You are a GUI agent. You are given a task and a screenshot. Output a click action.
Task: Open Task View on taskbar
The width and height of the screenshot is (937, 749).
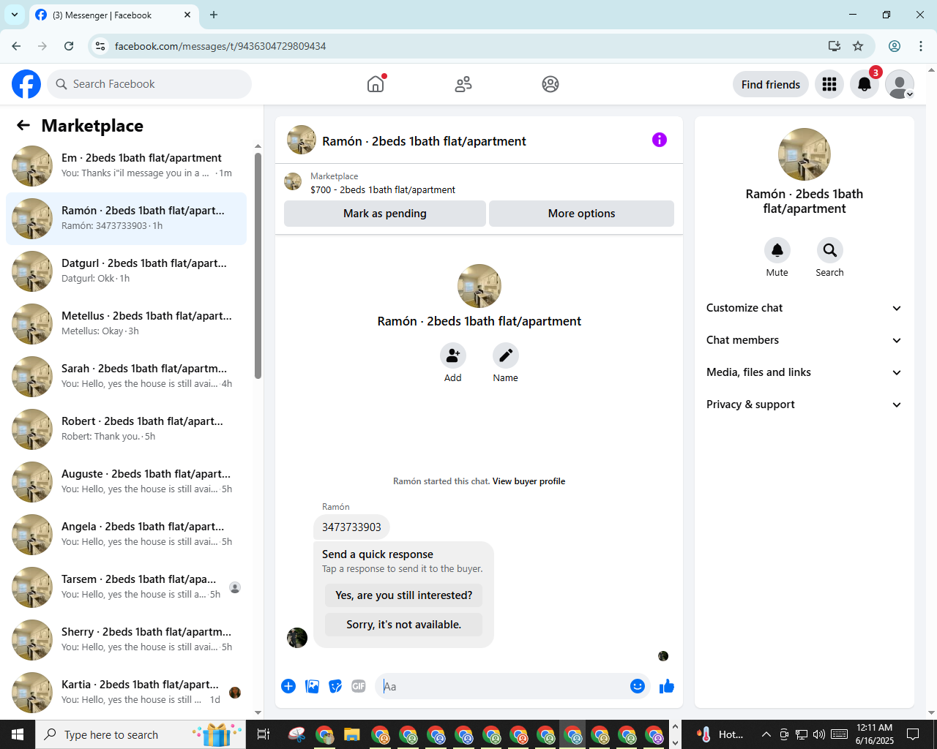point(264,734)
